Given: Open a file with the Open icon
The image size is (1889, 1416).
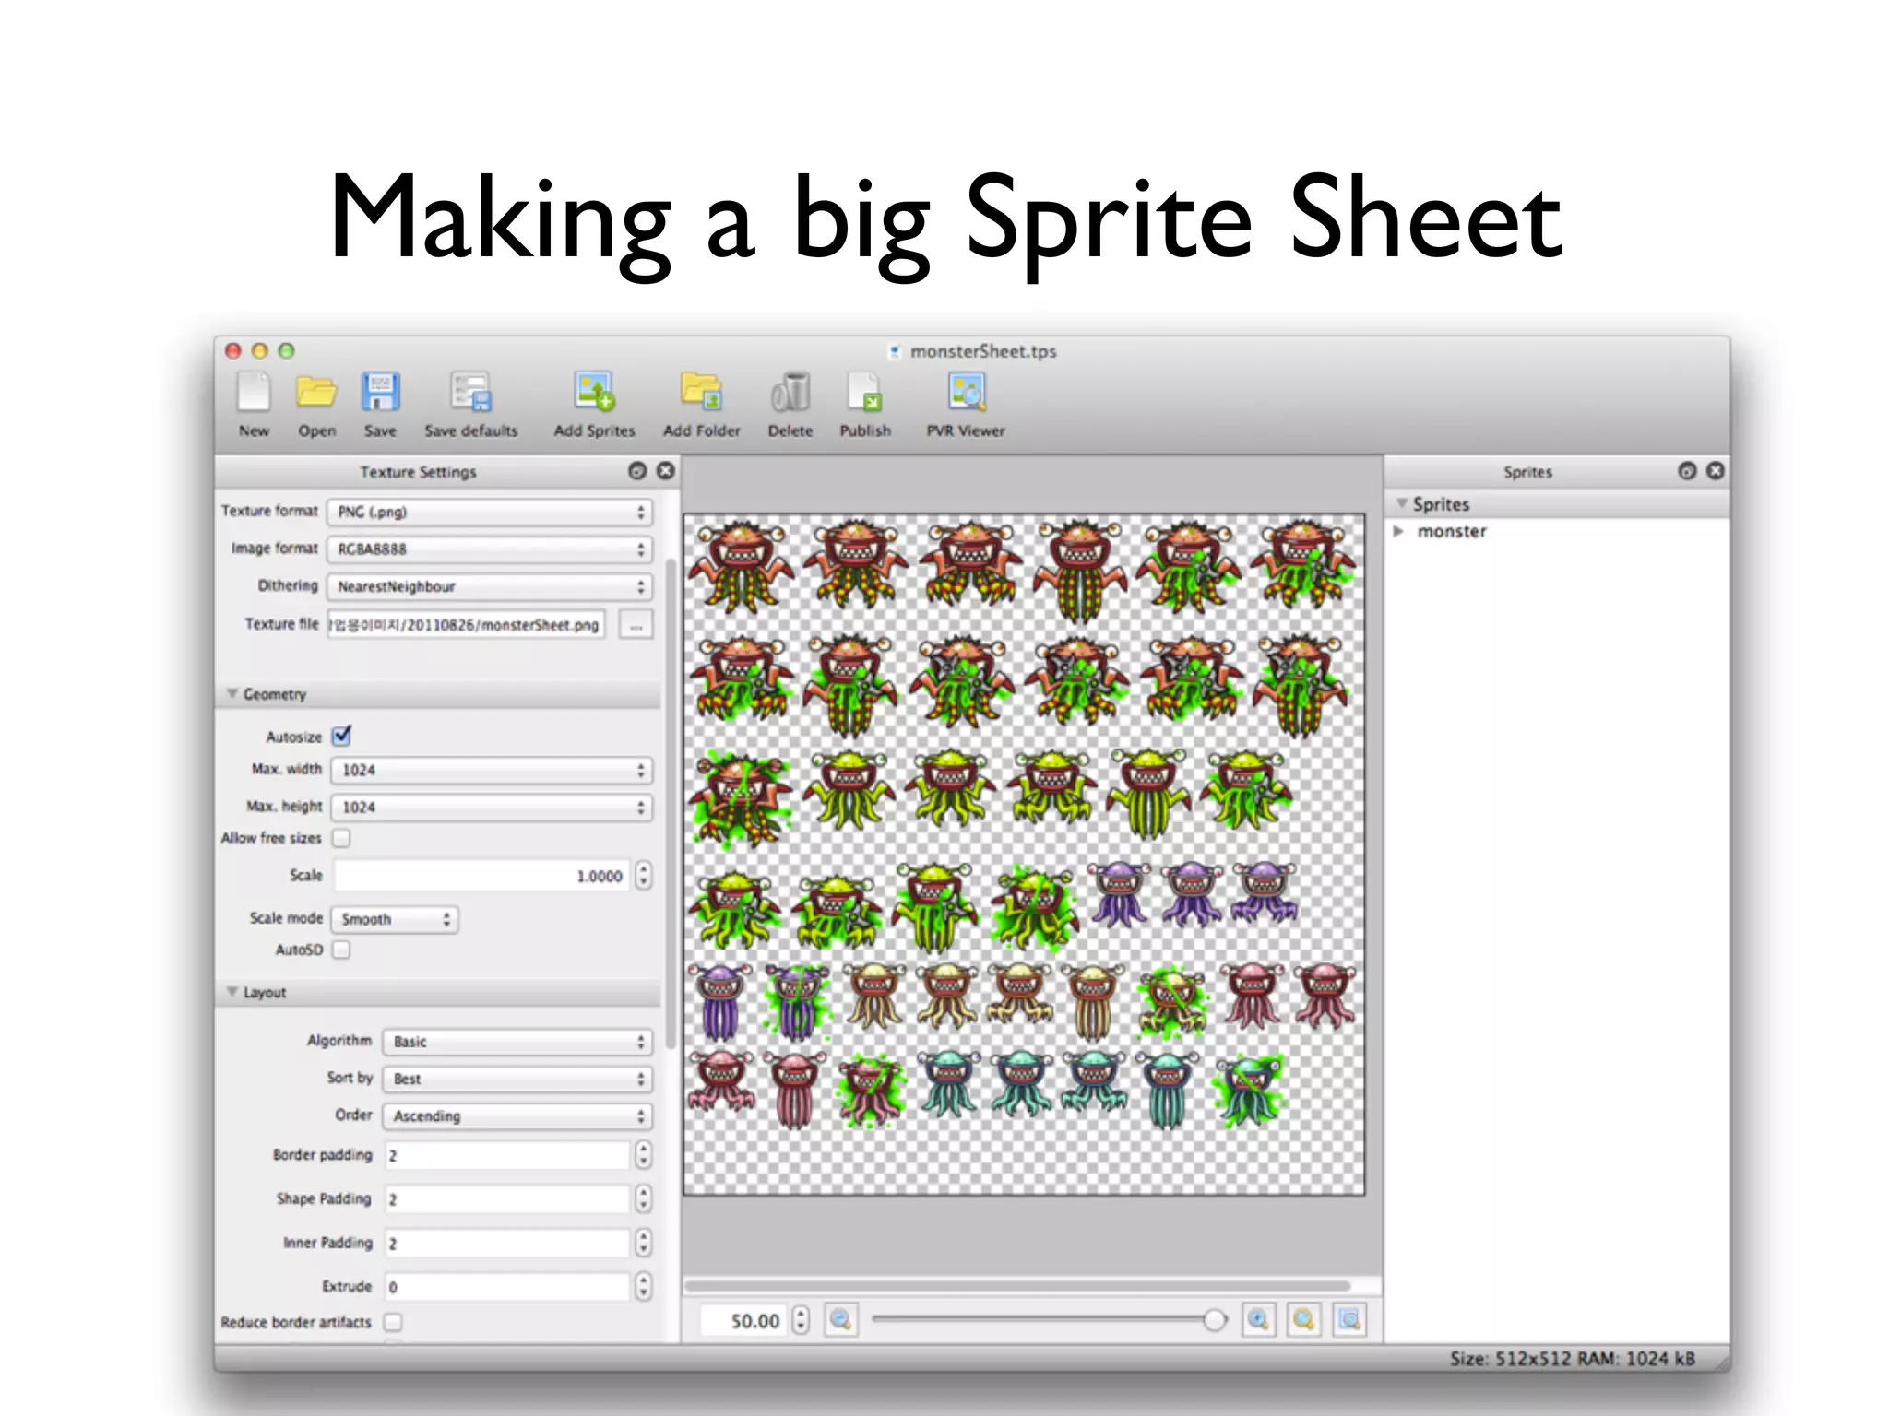Looking at the screenshot, I should click(316, 393).
